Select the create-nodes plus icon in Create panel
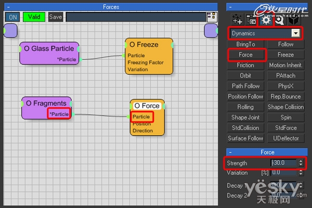Image resolution: width=312 pixels, height=208 pixels. (238, 19)
